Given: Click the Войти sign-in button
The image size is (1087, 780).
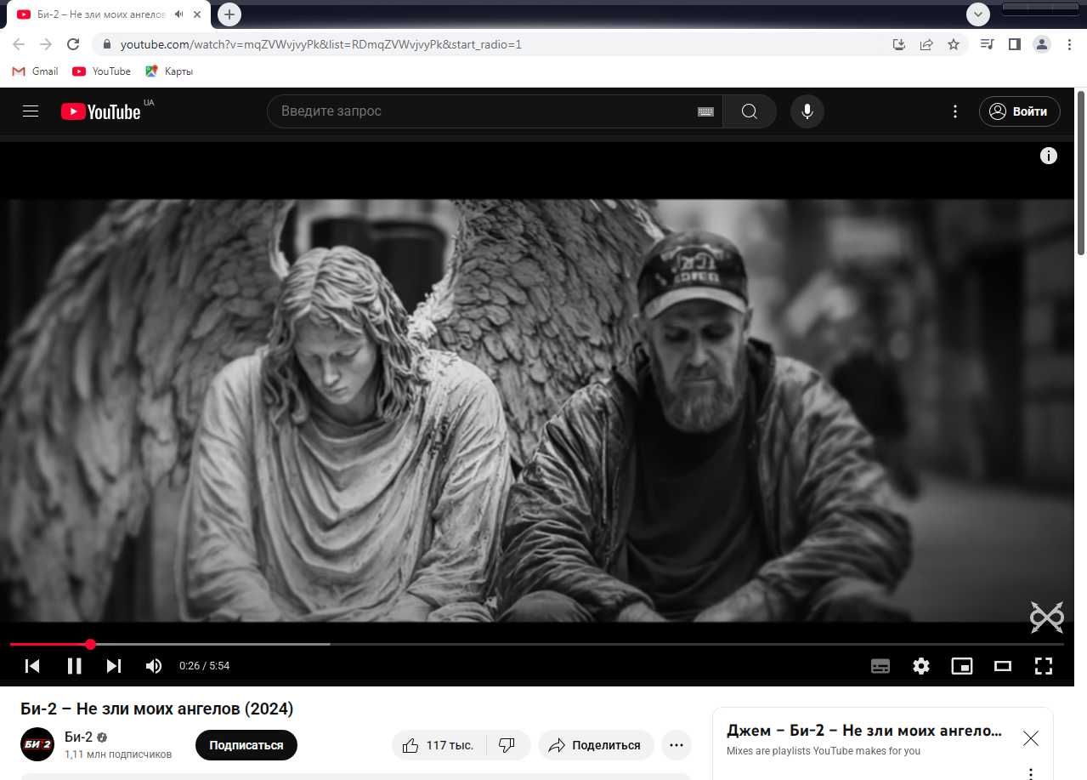Looking at the screenshot, I should coord(1019,111).
